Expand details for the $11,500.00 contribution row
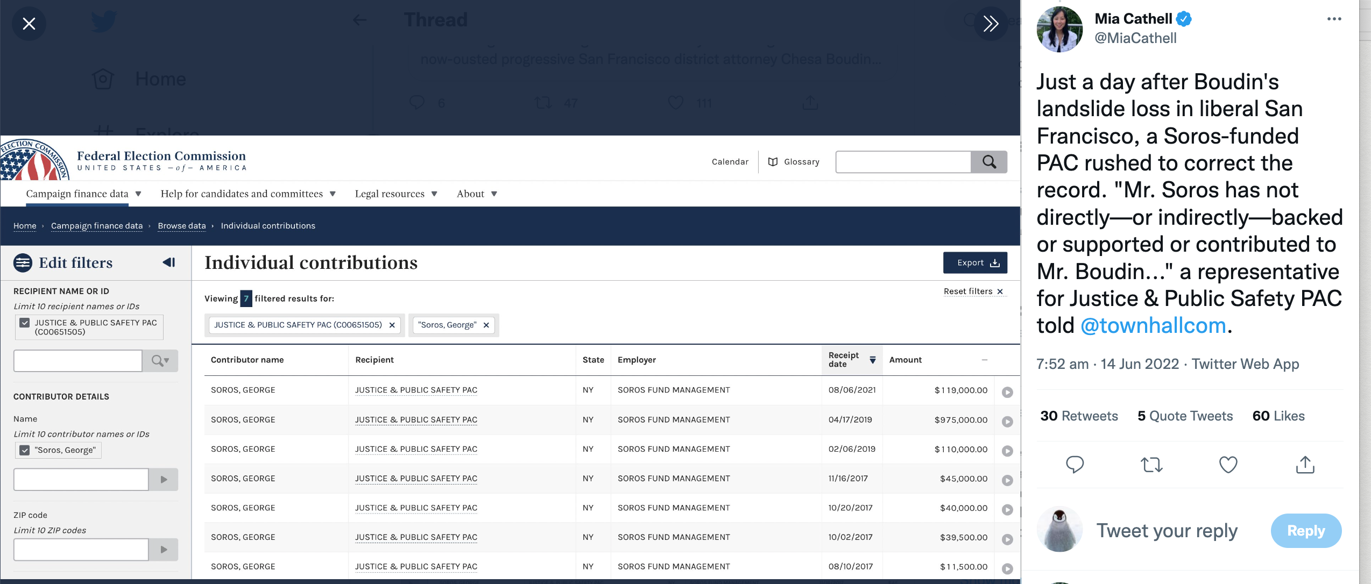 click(x=1007, y=568)
